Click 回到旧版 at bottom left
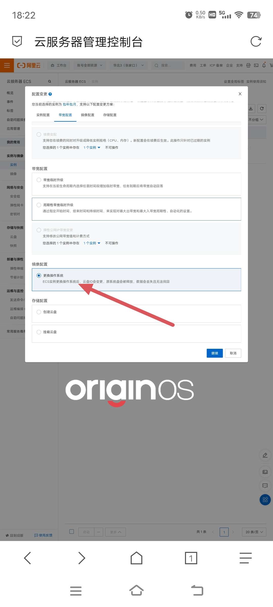 click(x=14, y=535)
